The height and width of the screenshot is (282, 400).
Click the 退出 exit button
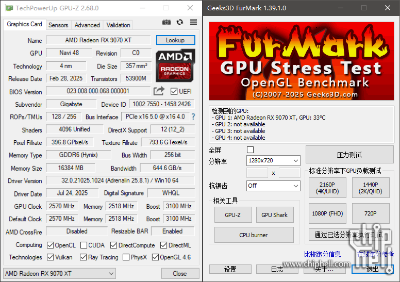click(373, 269)
